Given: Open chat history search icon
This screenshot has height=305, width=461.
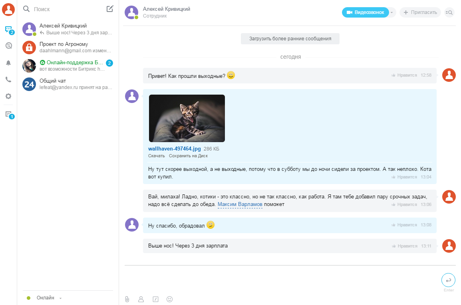Looking at the screenshot, I should [x=449, y=12].
